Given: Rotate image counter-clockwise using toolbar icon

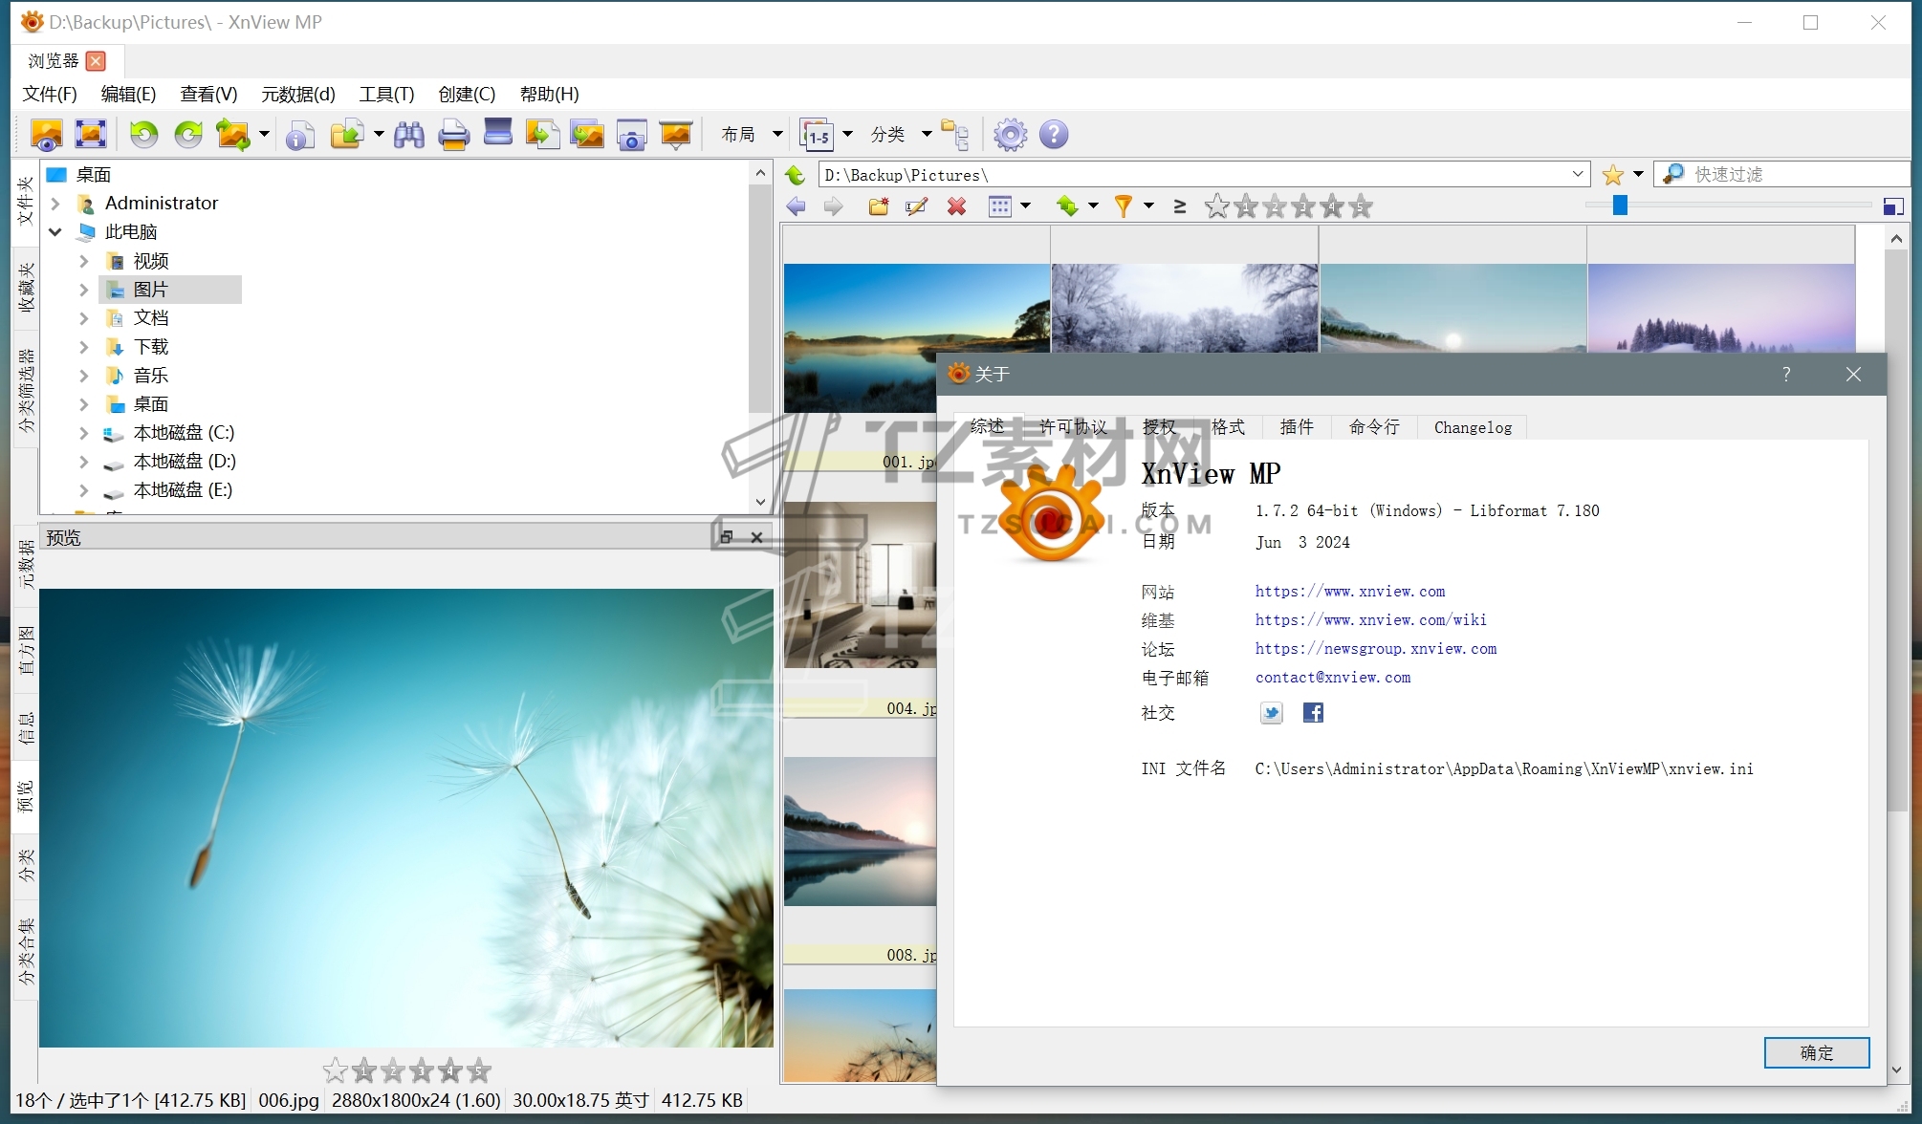Looking at the screenshot, I should pyautogui.click(x=144, y=135).
